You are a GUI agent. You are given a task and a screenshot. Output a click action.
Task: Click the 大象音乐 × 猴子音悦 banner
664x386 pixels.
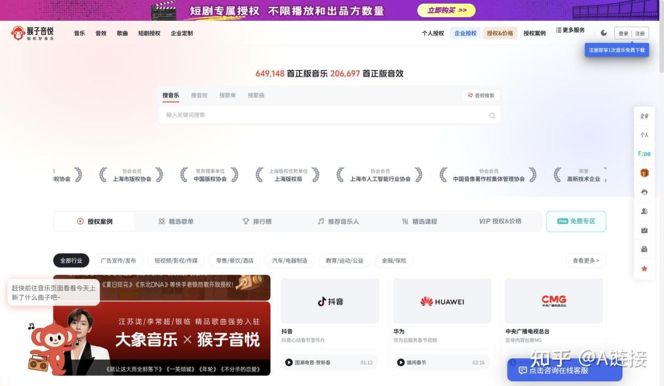pos(162,338)
